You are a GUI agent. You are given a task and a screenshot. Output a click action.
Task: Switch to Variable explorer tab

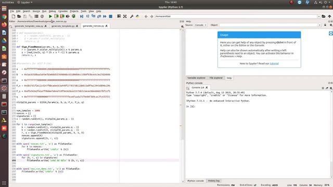196,78
